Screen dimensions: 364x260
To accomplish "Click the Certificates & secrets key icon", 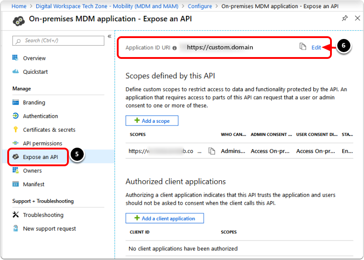I will tap(16, 130).
